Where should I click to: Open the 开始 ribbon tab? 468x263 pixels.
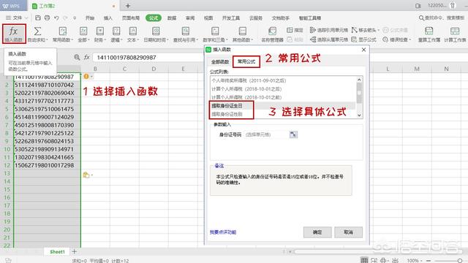(x=89, y=18)
